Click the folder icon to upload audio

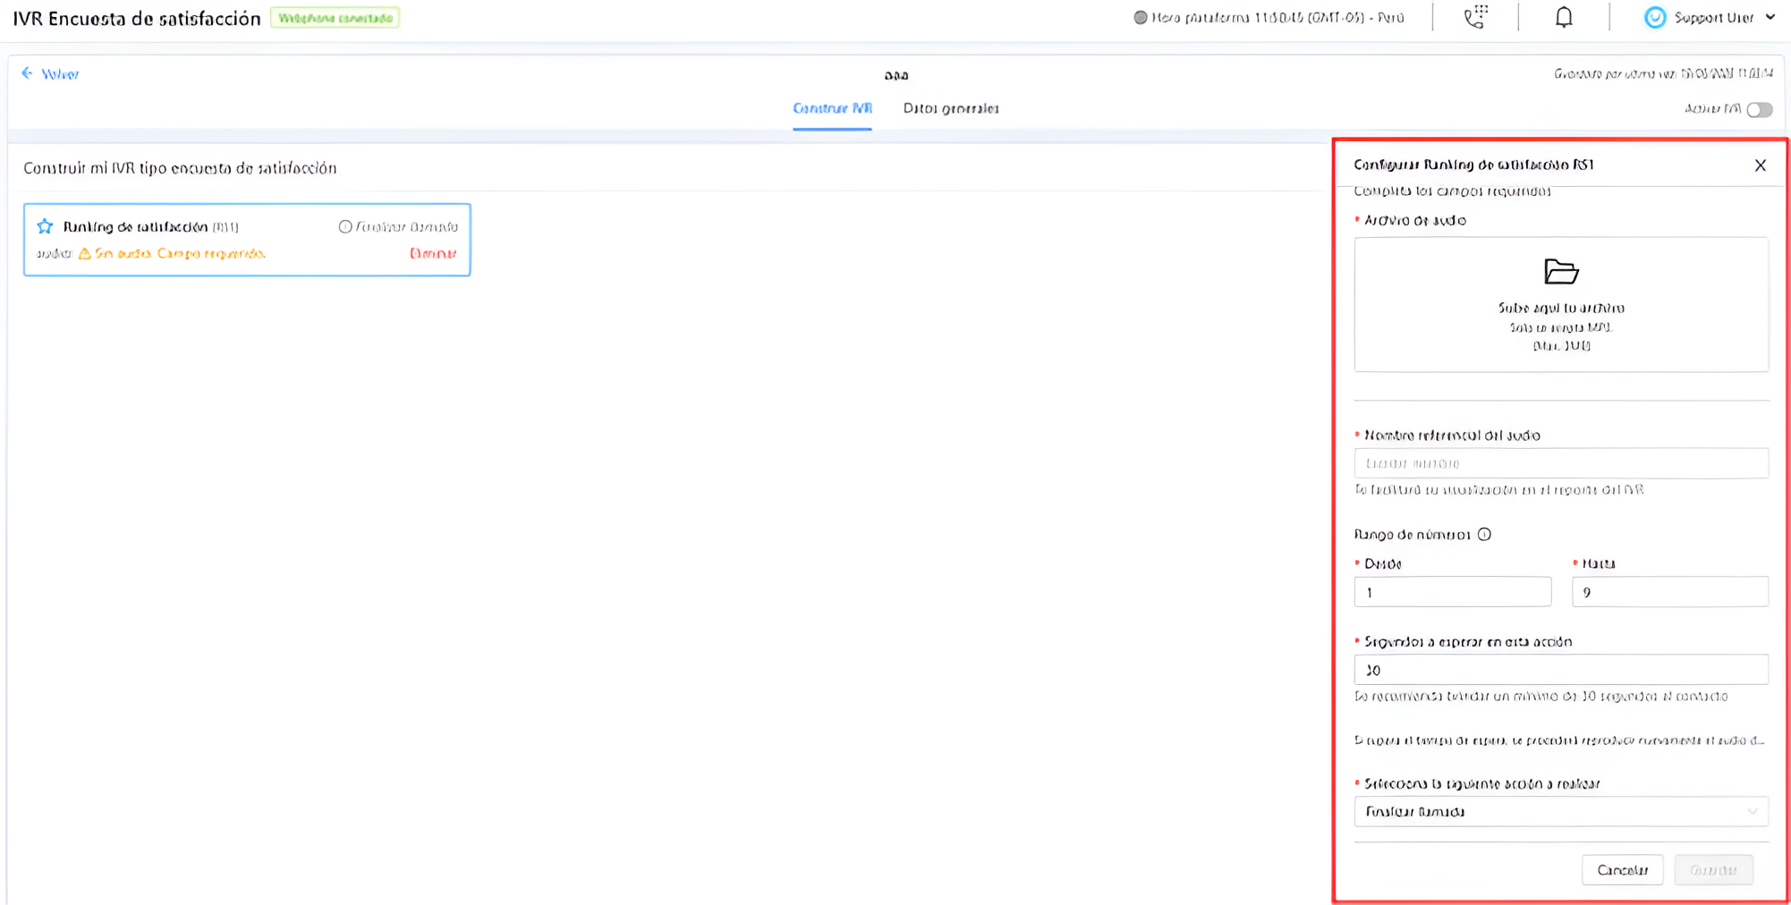(1561, 271)
